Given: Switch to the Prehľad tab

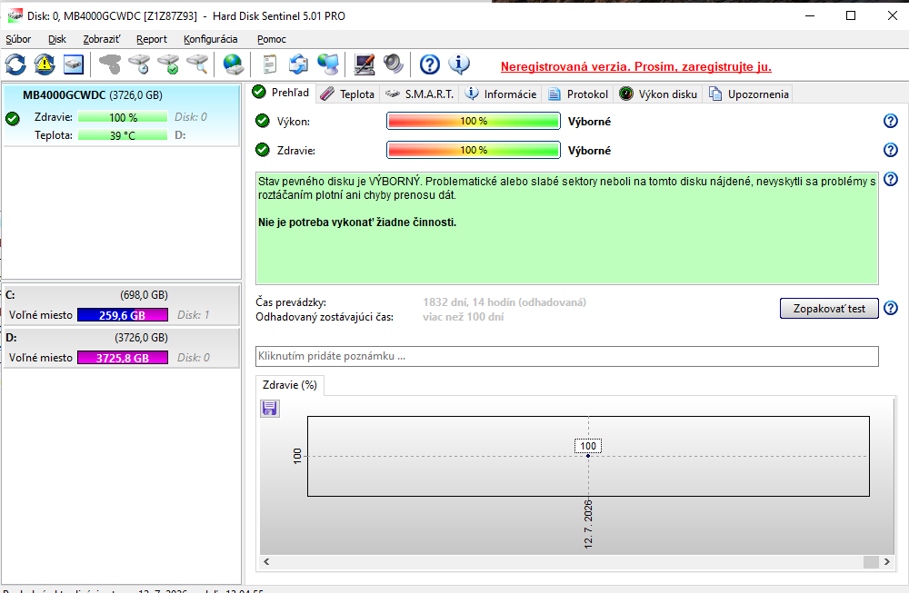Looking at the screenshot, I should [283, 93].
